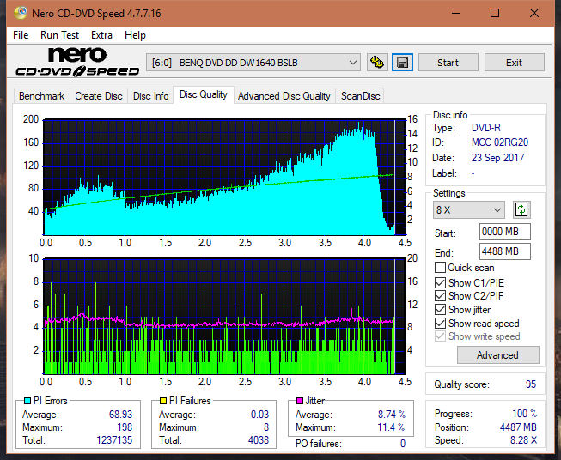Switch to the Benchmark tab
The height and width of the screenshot is (460, 561).
42,96
